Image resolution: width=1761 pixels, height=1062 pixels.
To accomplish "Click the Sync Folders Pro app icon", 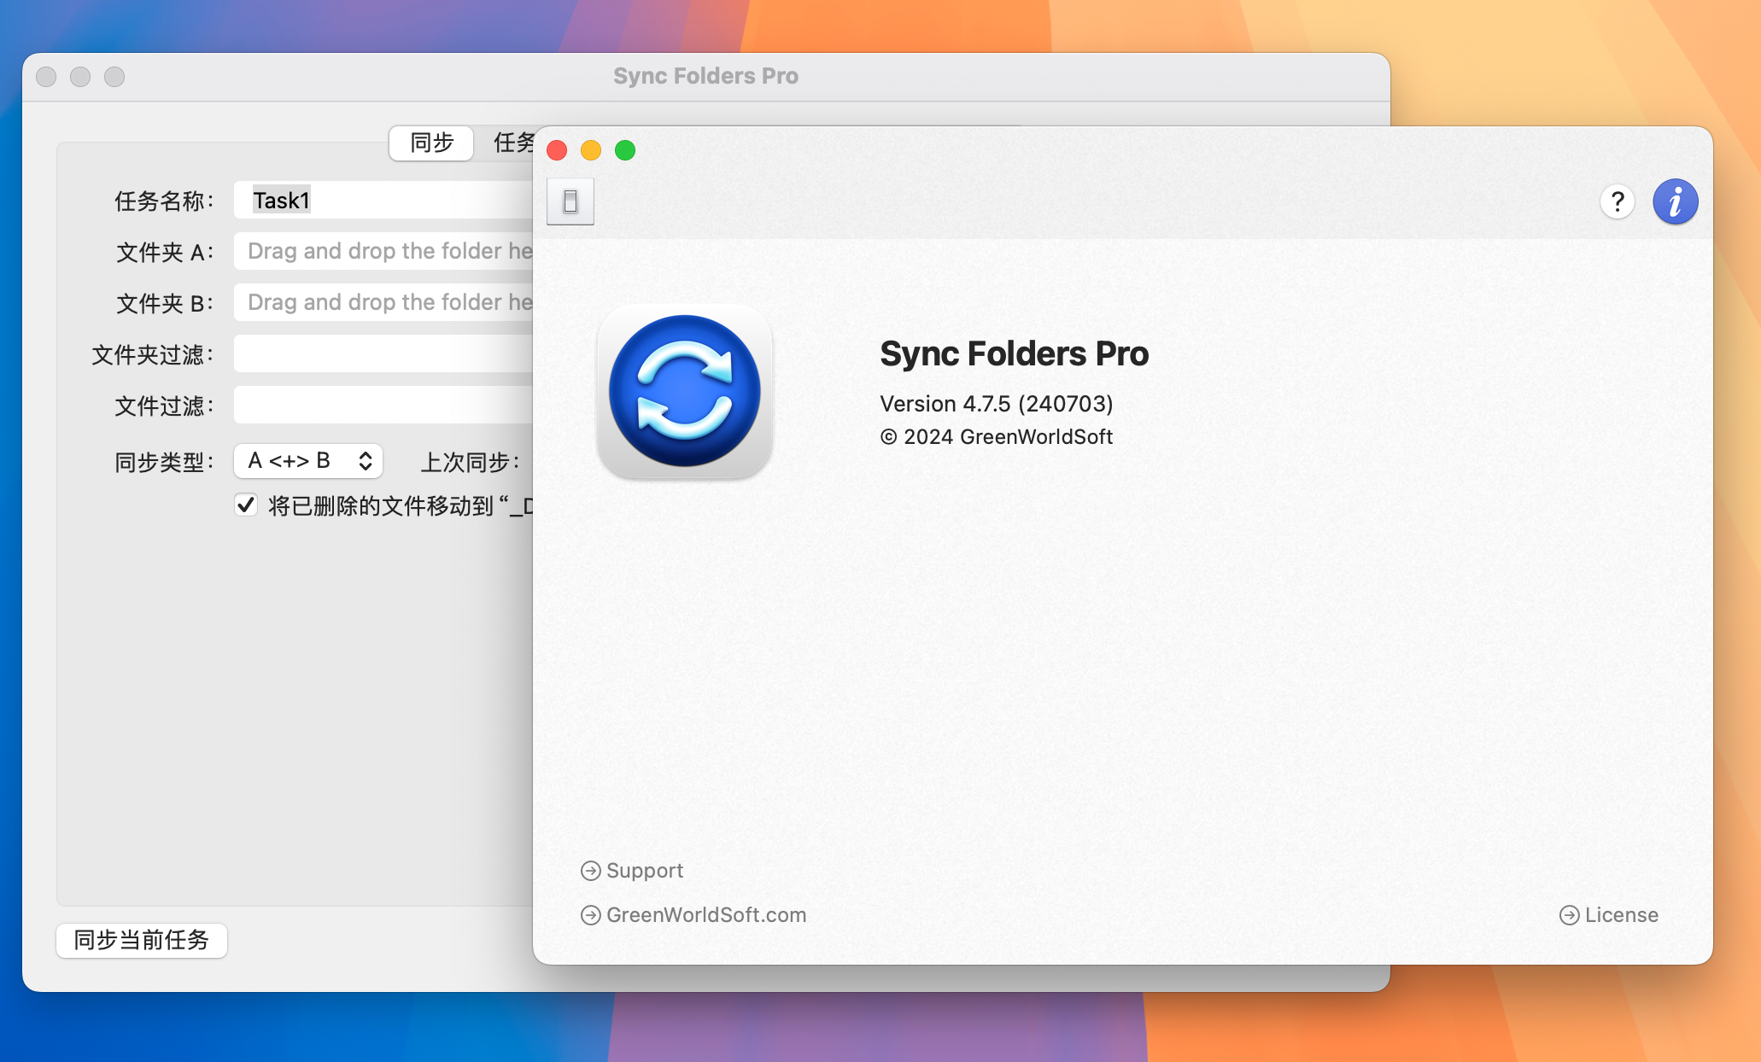I will pos(685,391).
